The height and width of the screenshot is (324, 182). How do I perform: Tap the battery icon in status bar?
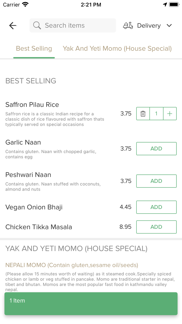click(173, 5)
